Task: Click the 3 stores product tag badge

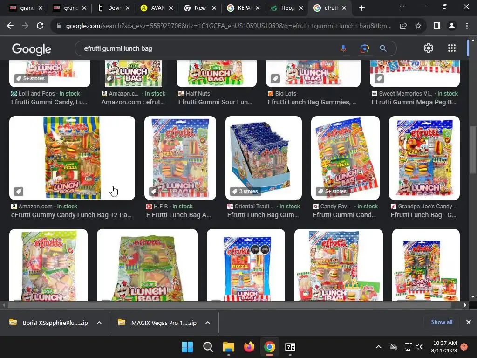Action: click(245, 191)
